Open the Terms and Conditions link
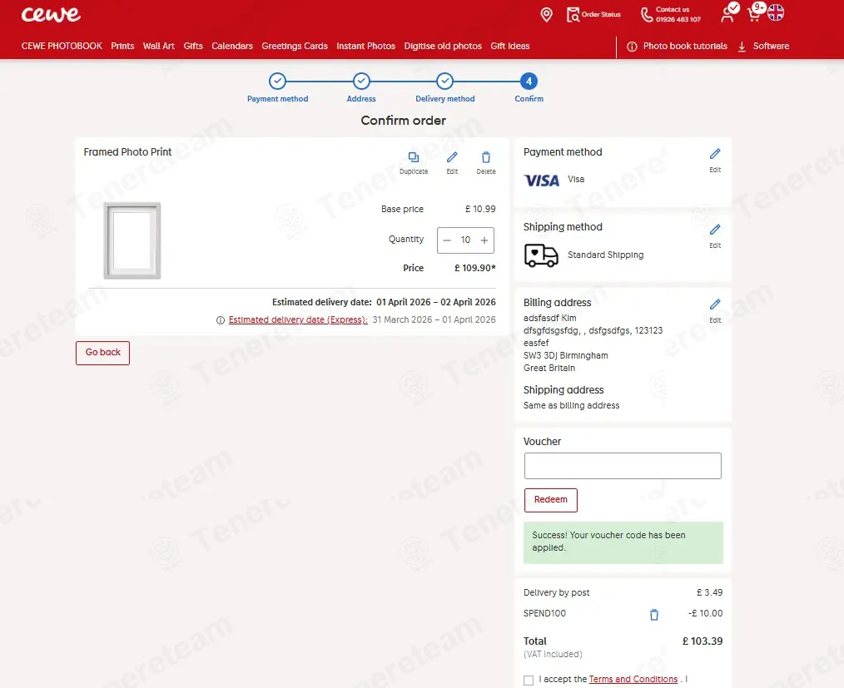This screenshot has height=688, width=844. pos(633,680)
